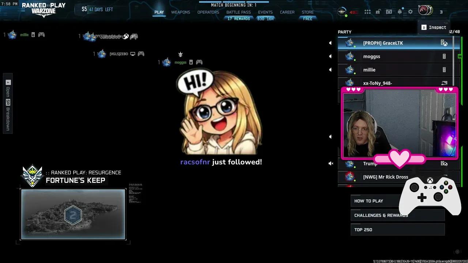Mute speaker icon beside GraceLTK

pos(331,43)
